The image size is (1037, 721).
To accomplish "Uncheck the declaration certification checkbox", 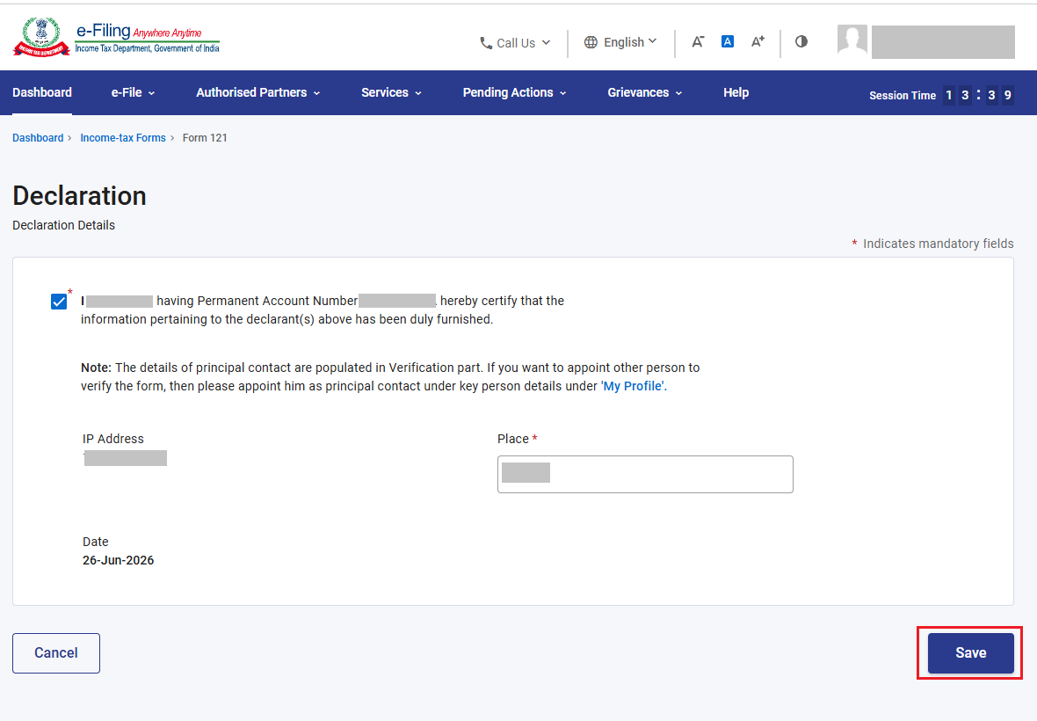I will tap(59, 302).
